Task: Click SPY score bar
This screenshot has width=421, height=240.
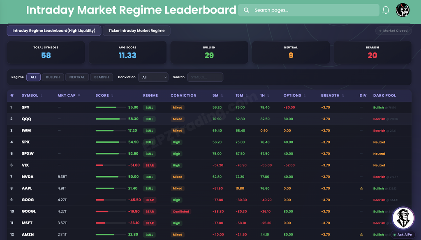Action: [x=111, y=107]
